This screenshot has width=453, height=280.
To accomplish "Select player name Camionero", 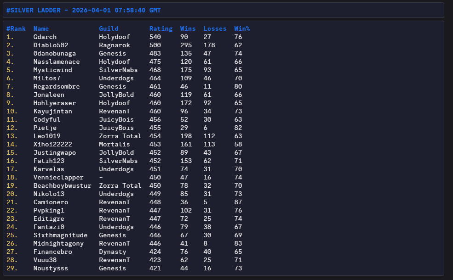I will coord(51,202).
